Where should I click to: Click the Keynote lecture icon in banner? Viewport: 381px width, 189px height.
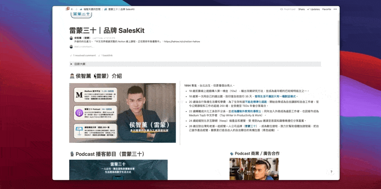pos(79,131)
